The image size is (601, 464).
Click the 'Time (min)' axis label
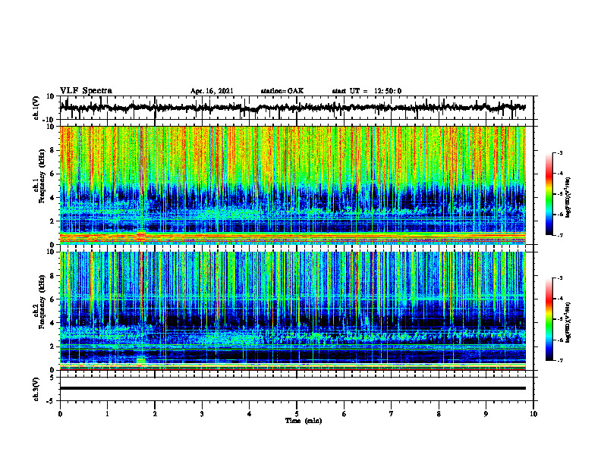[x=304, y=421]
